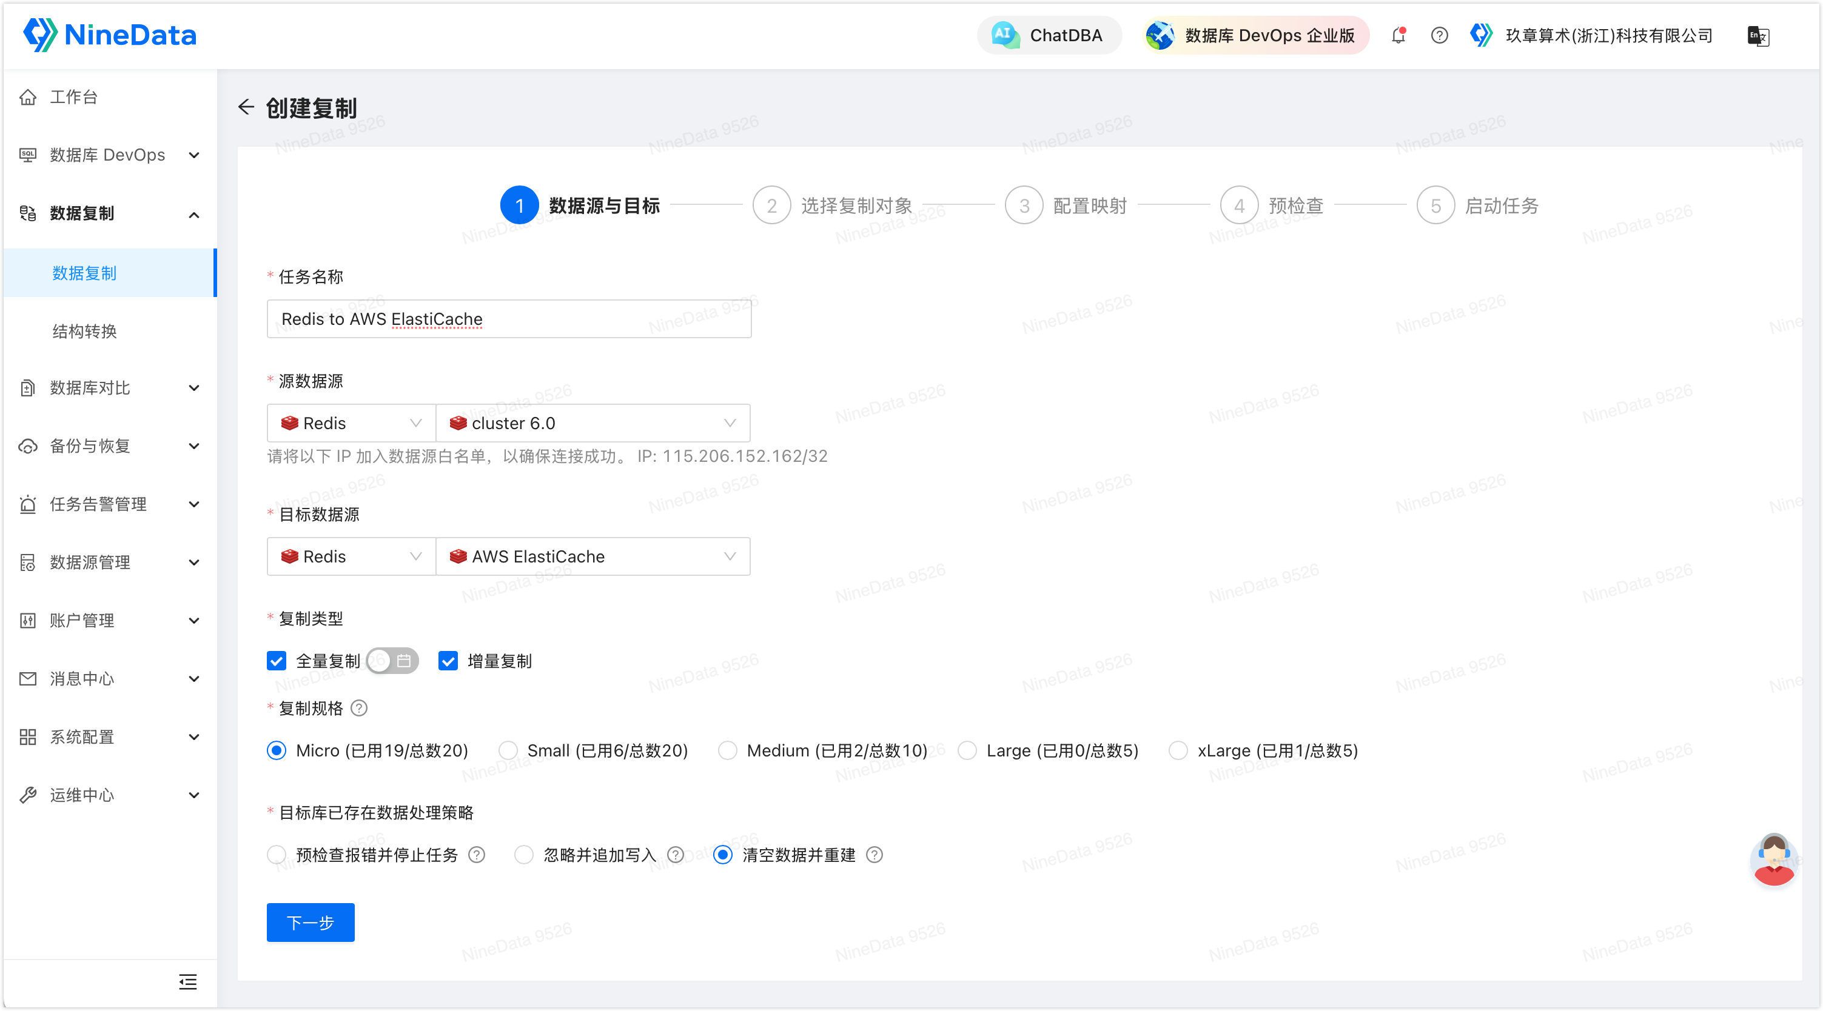The width and height of the screenshot is (1823, 1011).
Task: Toggle the scheduled start switch
Action: pos(393,661)
